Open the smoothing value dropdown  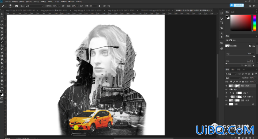click(96, 6)
